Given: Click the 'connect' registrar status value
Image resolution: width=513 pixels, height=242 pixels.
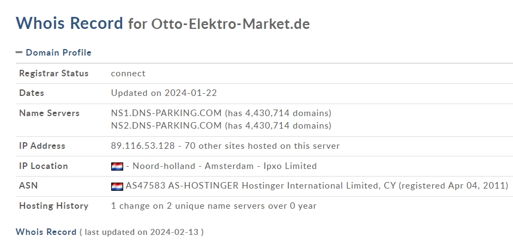Looking at the screenshot, I should tap(128, 73).
